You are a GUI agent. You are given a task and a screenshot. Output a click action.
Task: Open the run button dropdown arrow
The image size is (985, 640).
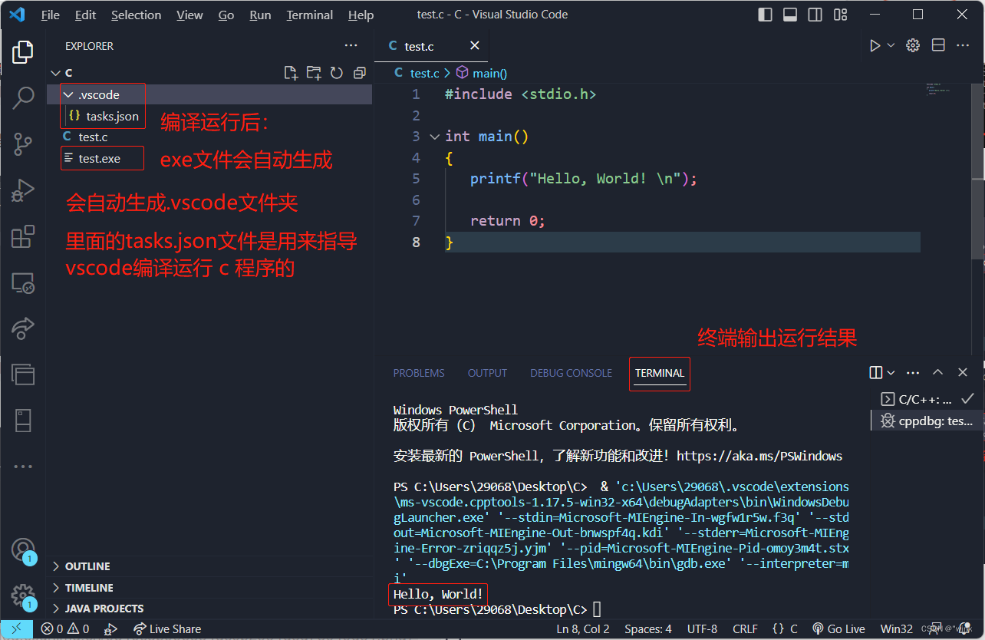coord(891,46)
